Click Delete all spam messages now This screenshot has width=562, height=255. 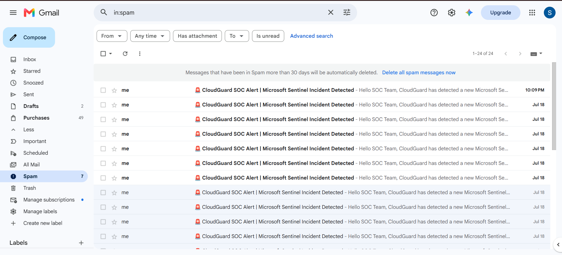point(419,73)
